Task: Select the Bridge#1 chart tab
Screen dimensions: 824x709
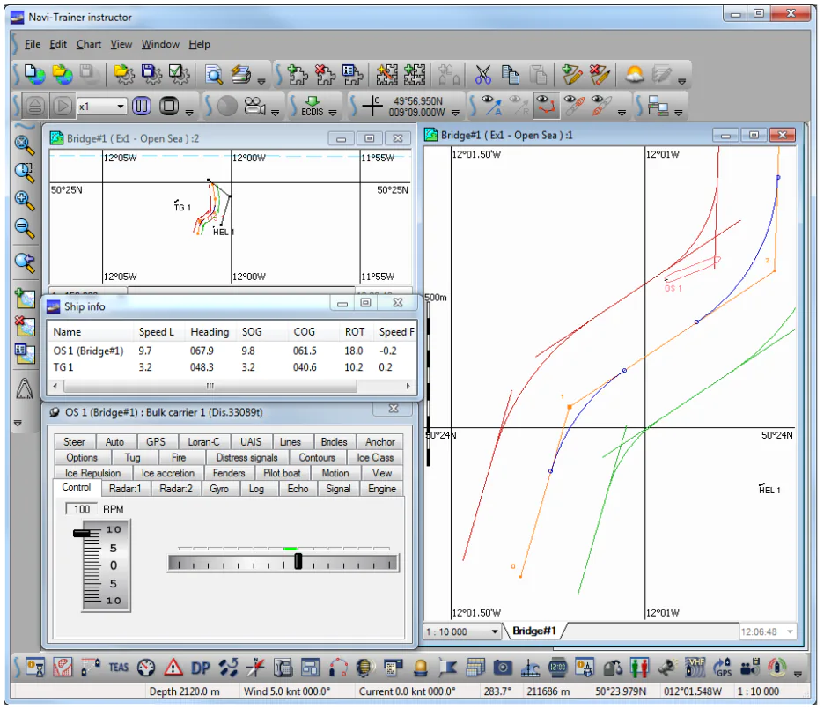Action: pyautogui.click(x=533, y=631)
